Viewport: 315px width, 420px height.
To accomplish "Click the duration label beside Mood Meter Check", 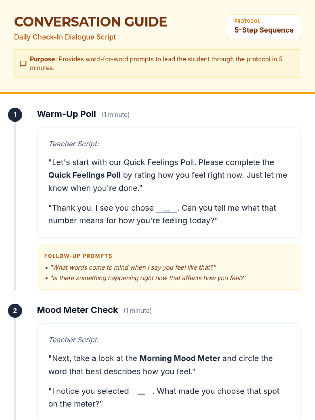I will pos(138,311).
